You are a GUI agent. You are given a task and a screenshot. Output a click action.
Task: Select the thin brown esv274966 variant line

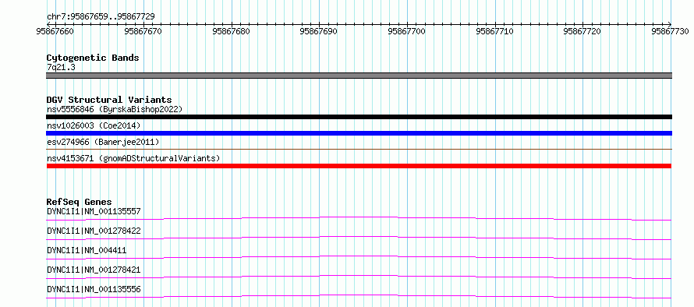click(x=359, y=150)
